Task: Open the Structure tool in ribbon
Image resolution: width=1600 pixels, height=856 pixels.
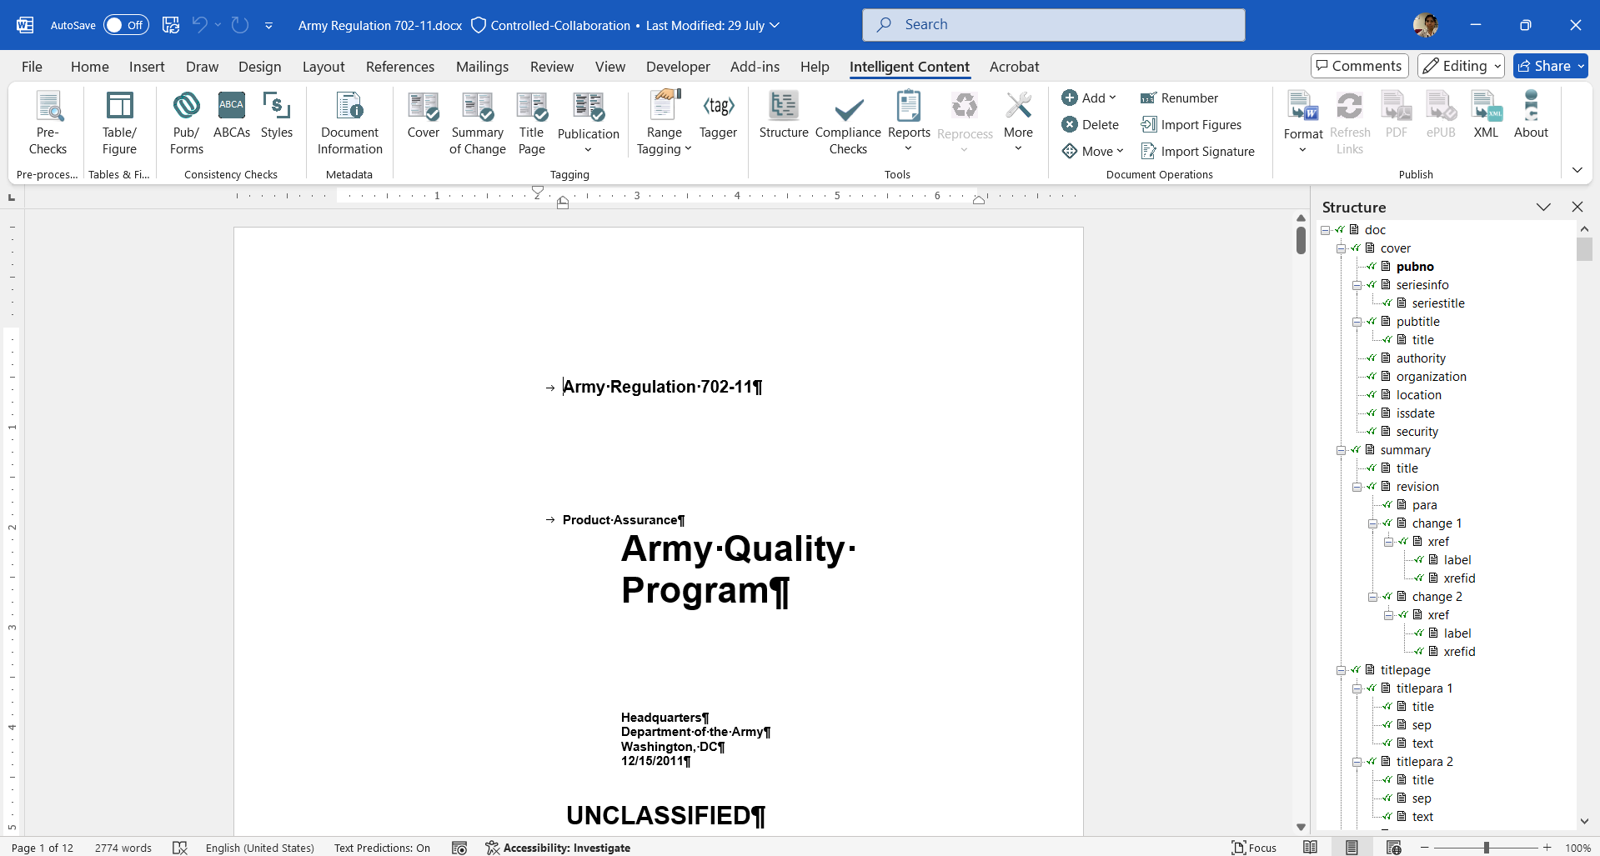Action: pyautogui.click(x=783, y=115)
